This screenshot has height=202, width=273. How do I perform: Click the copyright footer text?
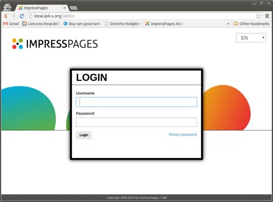pyautogui.click(x=136, y=197)
